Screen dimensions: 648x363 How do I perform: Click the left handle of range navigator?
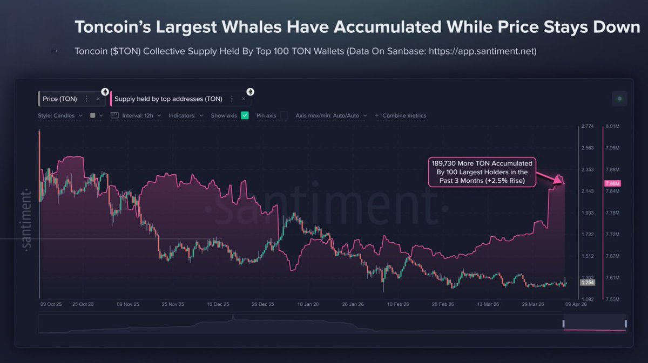[x=564, y=324]
